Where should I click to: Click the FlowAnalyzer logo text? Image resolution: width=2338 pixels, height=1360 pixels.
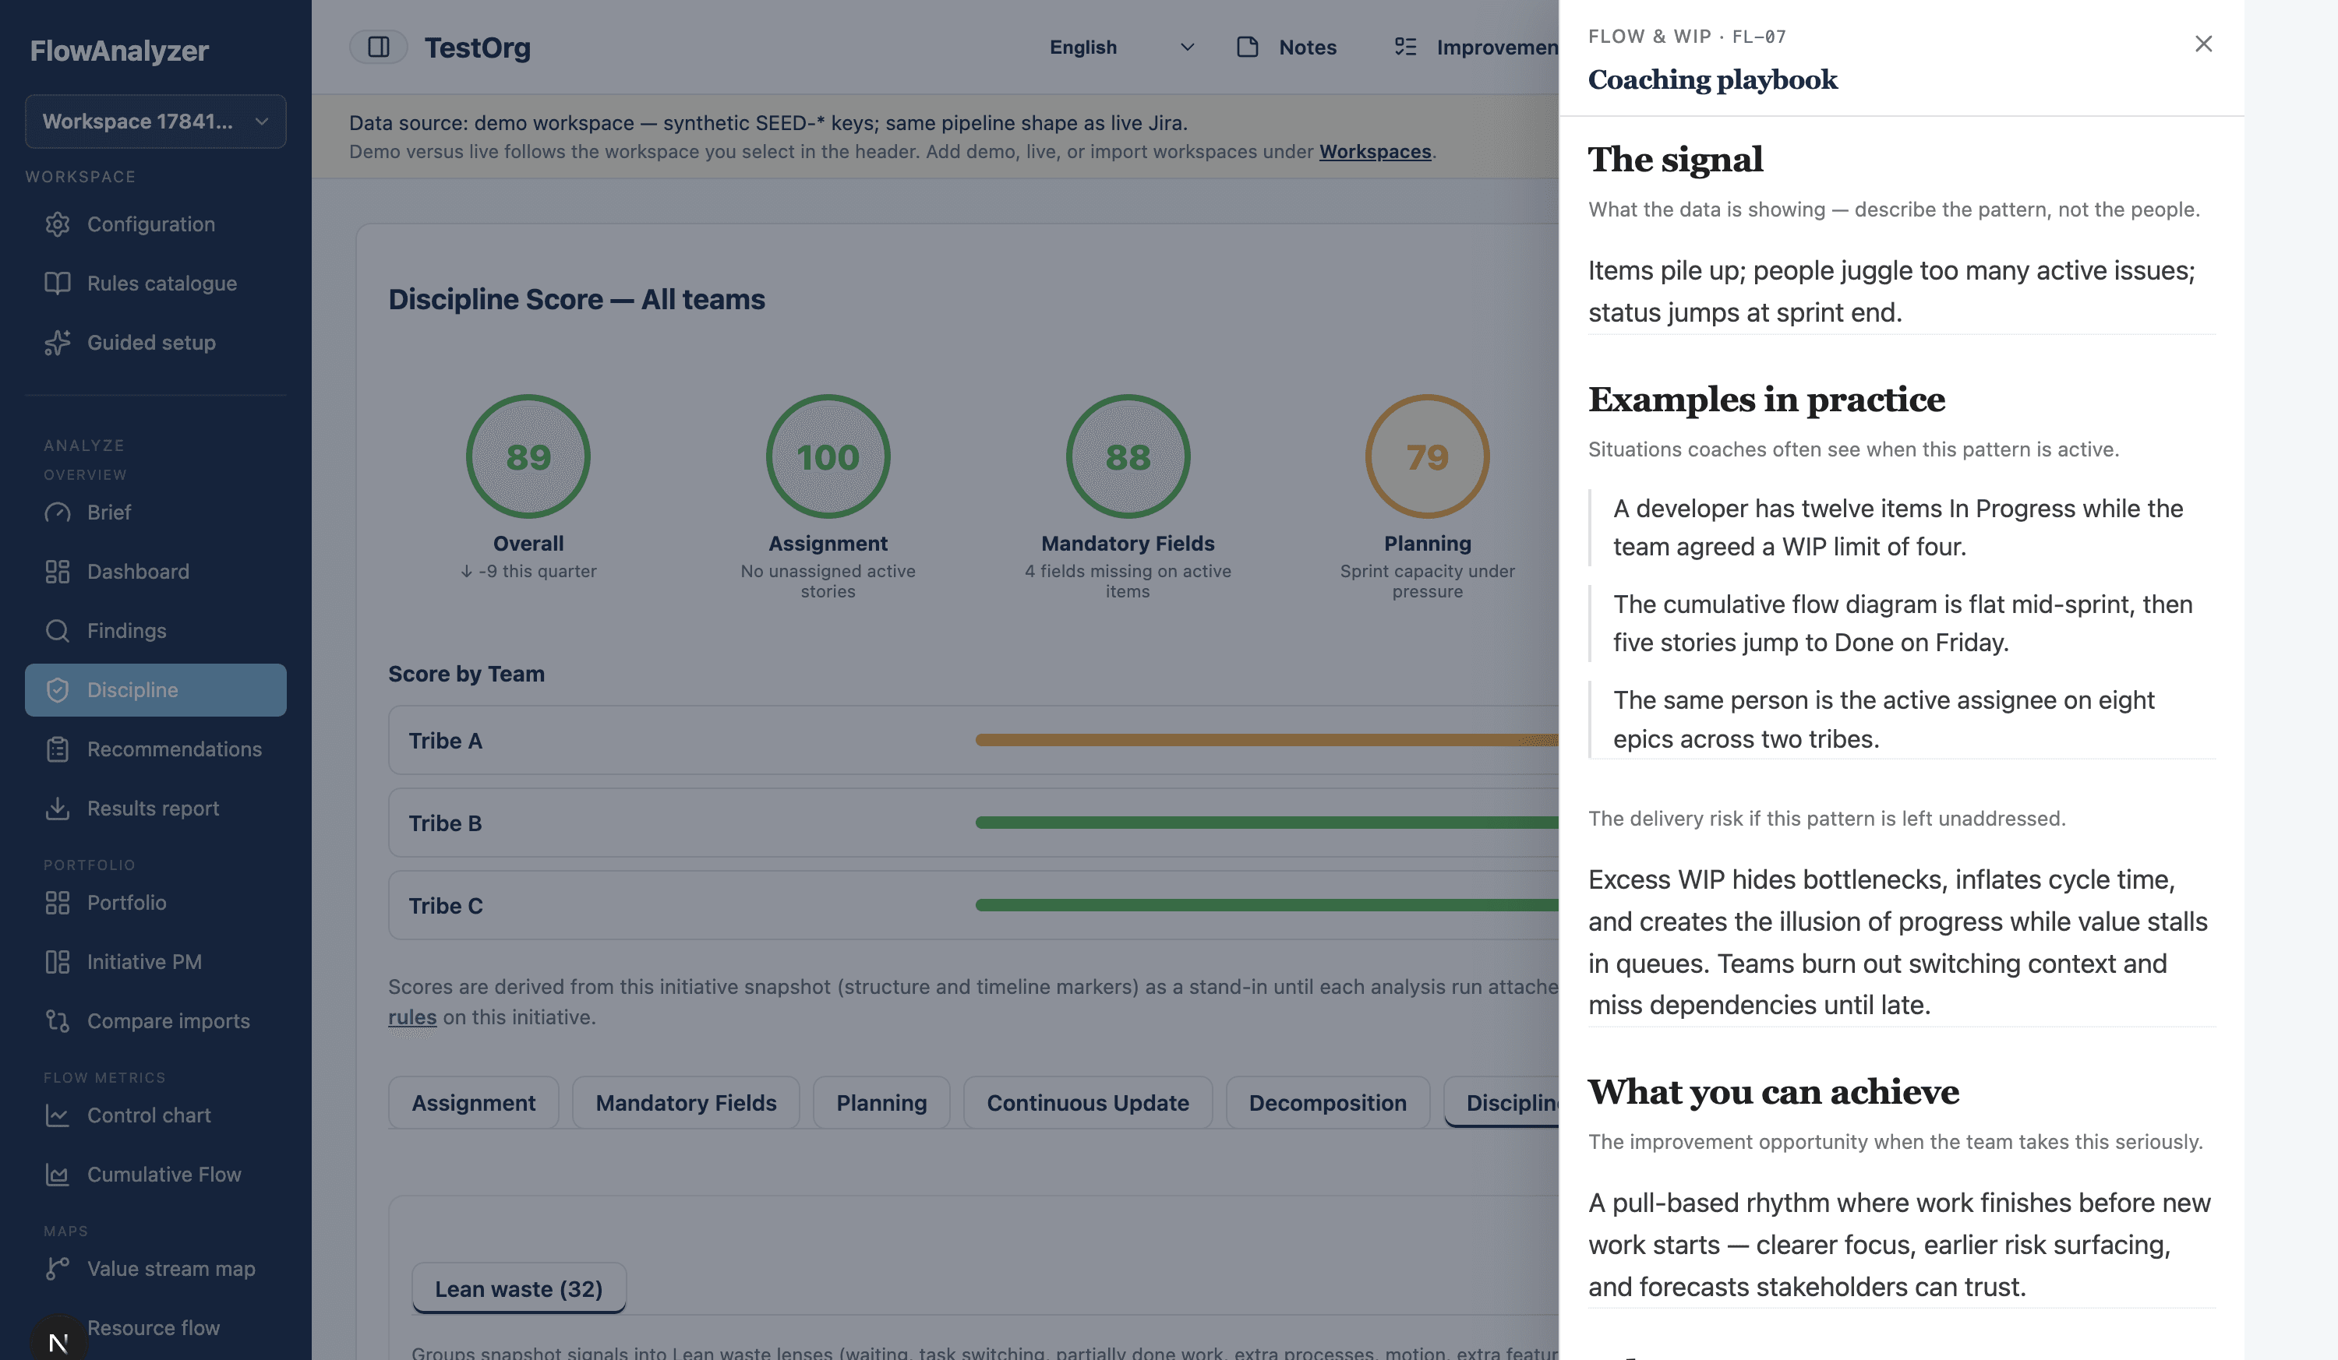coord(118,50)
